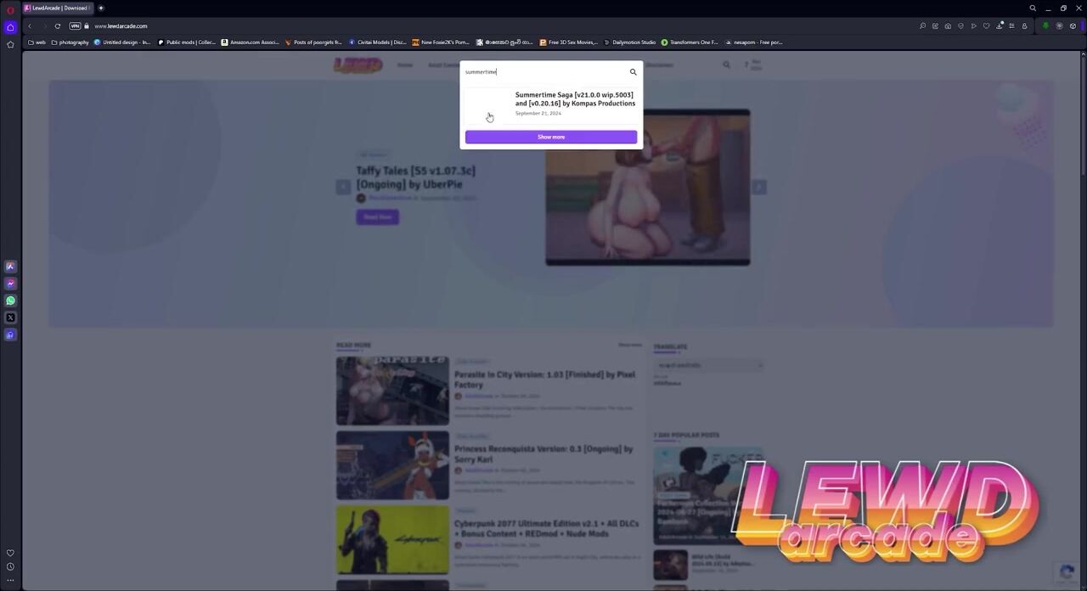Click the site header search icon

726,65
